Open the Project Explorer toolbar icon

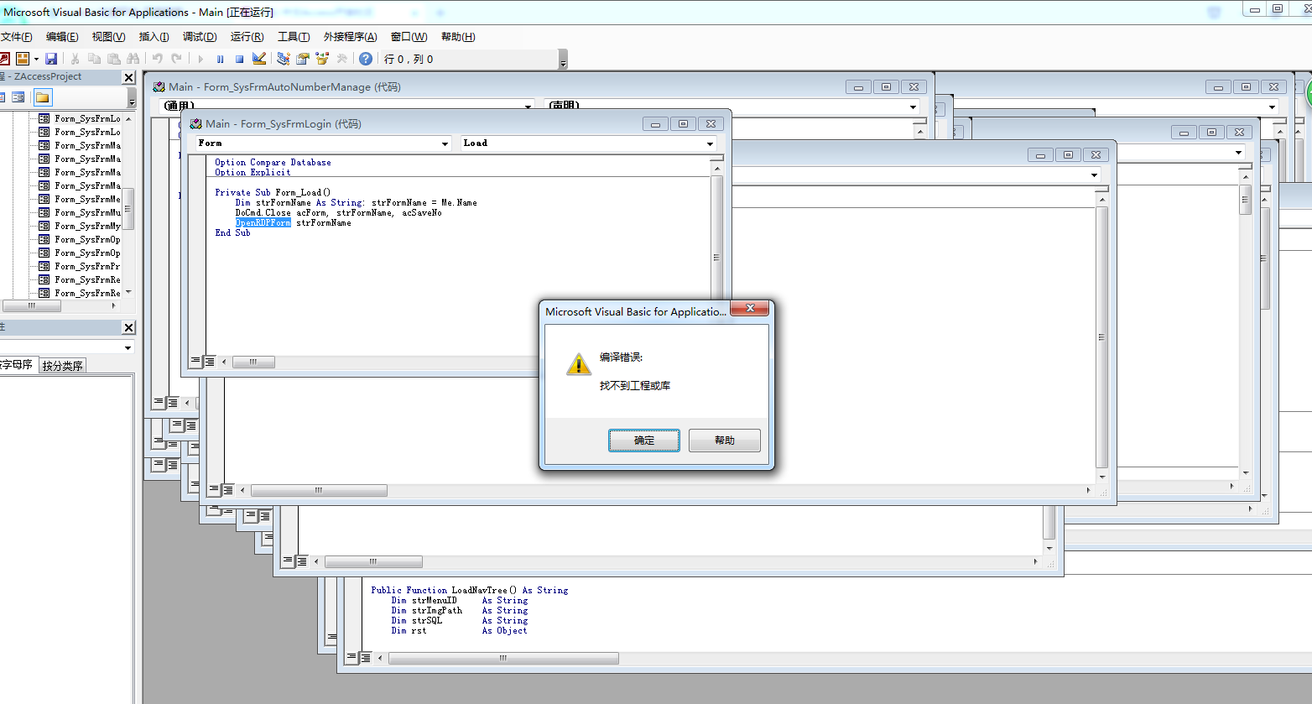[284, 59]
